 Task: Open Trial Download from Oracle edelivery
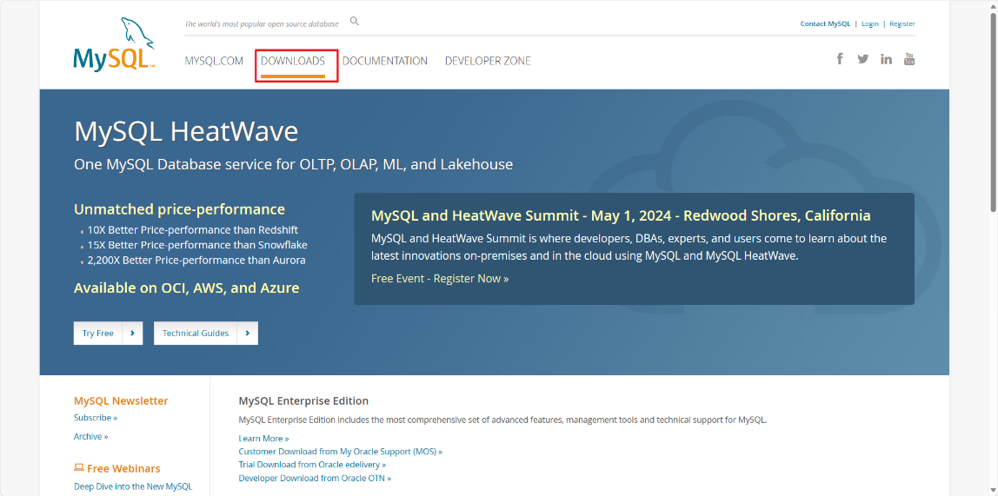(312, 465)
